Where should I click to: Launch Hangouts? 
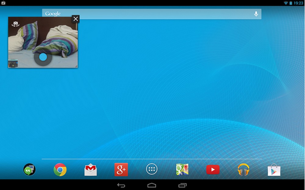pos(30,170)
